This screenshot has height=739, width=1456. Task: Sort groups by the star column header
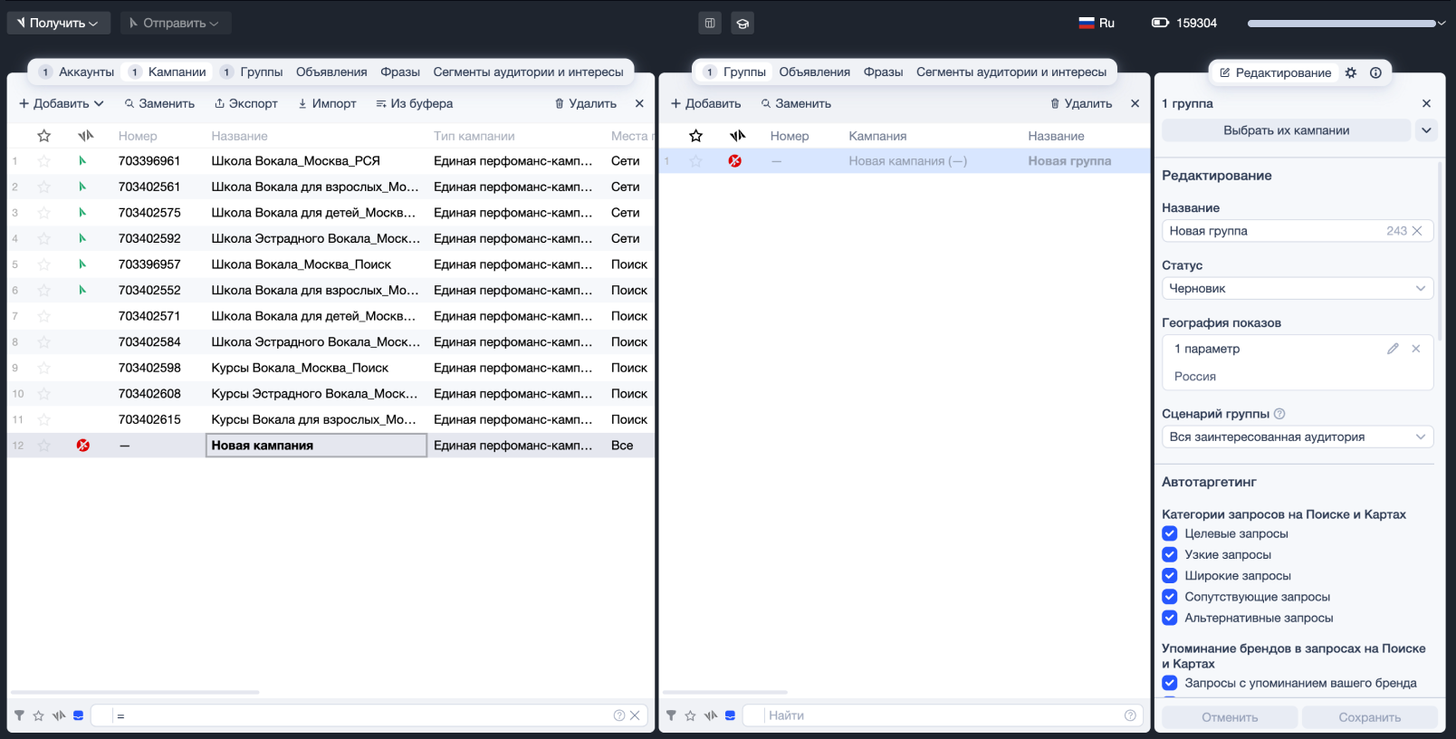pyautogui.click(x=695, y=136)
